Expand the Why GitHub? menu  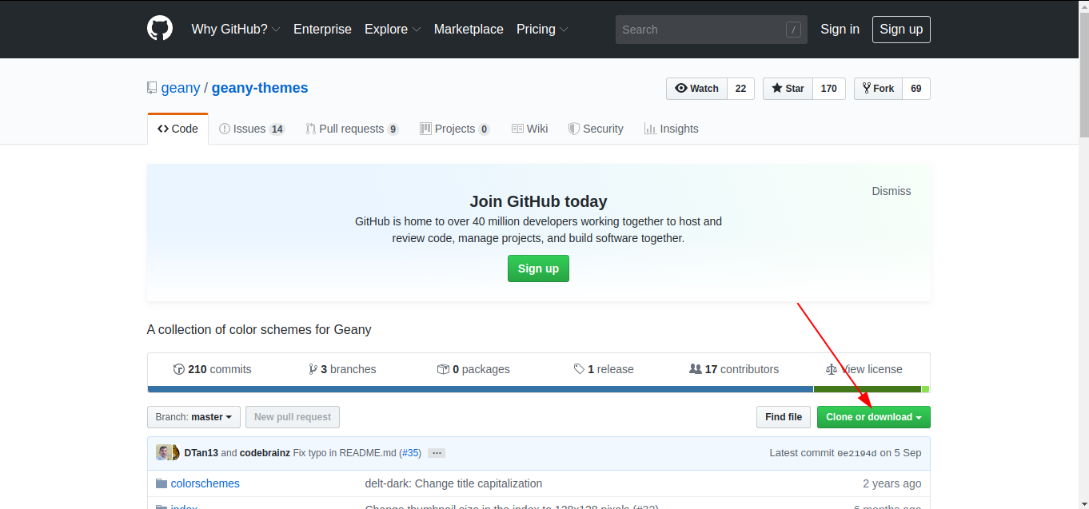pos(235,30)
